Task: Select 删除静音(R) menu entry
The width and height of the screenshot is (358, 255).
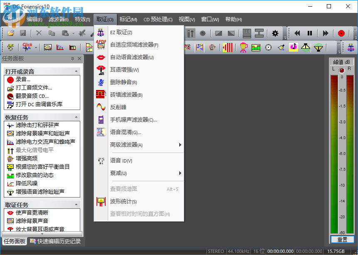Action: [139, 82]
